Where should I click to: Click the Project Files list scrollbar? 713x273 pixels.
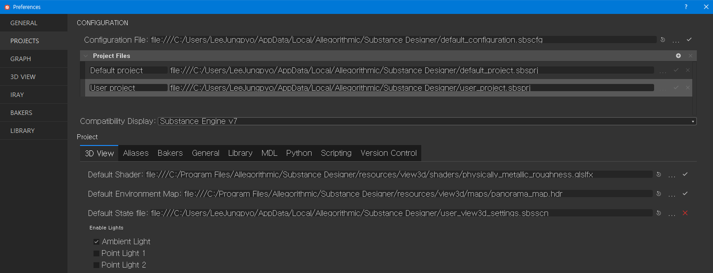point(695,88)
